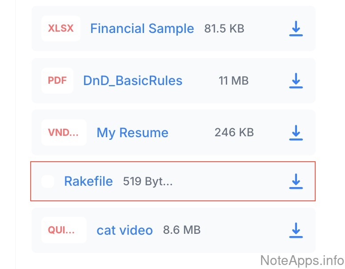
Task: Open the Rakefile link
Action: pos(88,181)
